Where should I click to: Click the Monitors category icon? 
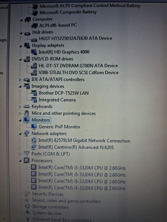pyautogui.click(x=27, y=120)
